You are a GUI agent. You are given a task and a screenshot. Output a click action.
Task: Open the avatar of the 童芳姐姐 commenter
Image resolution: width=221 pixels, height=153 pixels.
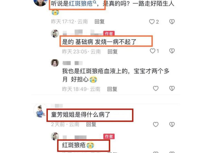[x=40, y=111]
